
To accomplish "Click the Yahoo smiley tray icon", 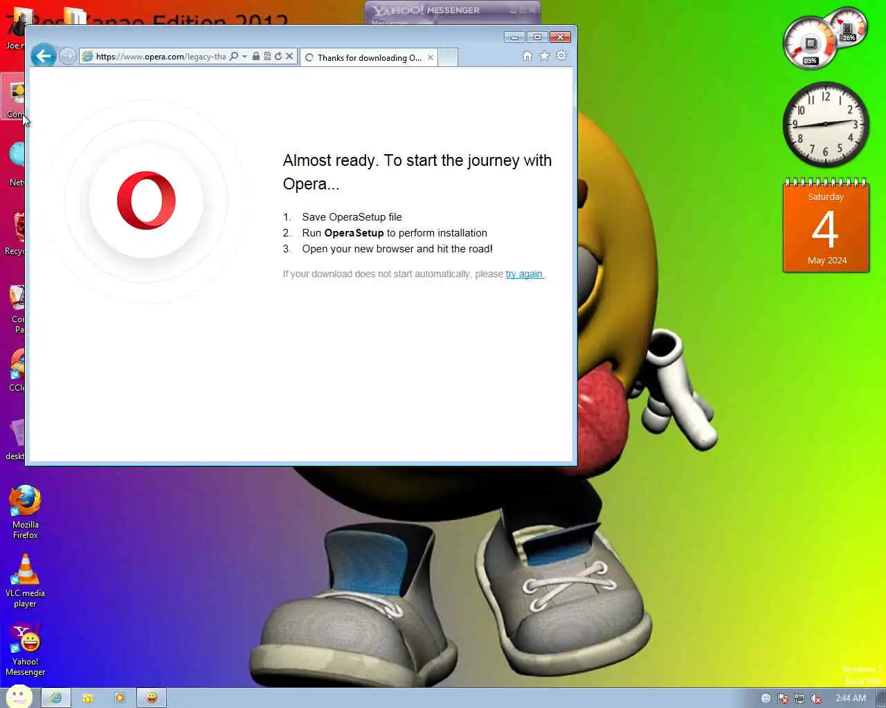I will coord(766,698).
